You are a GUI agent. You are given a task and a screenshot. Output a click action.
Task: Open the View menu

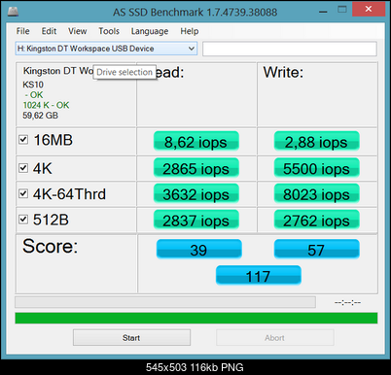tap(78, 31)
